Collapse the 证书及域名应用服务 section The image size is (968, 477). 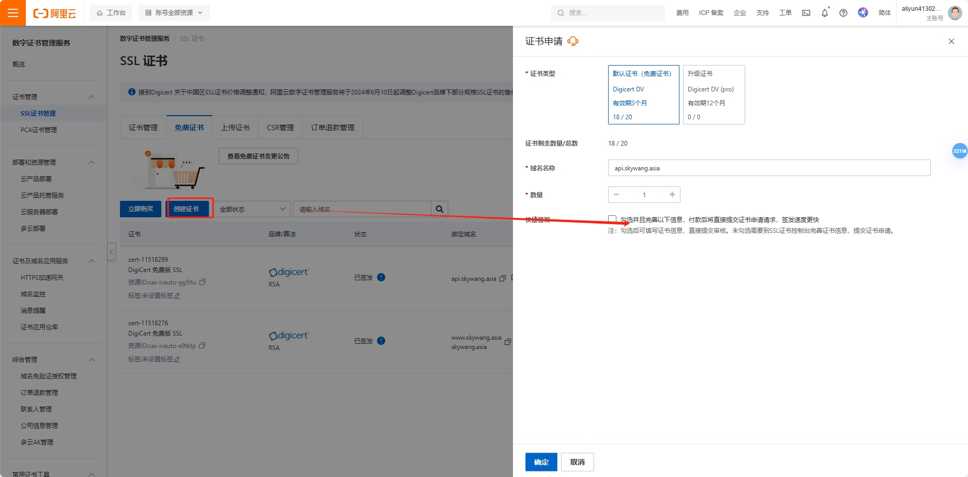[92, 261]
